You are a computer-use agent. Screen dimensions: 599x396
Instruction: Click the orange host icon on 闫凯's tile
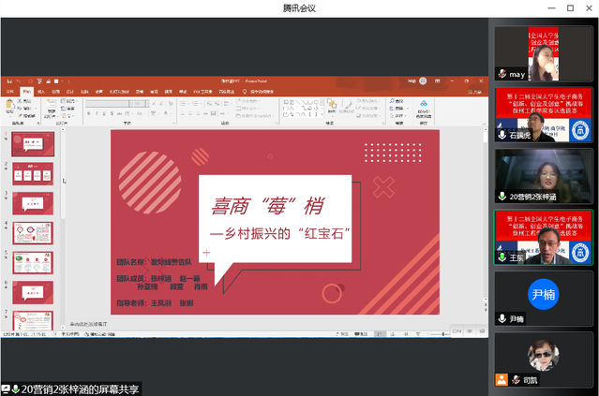click(x=502, y=380)
